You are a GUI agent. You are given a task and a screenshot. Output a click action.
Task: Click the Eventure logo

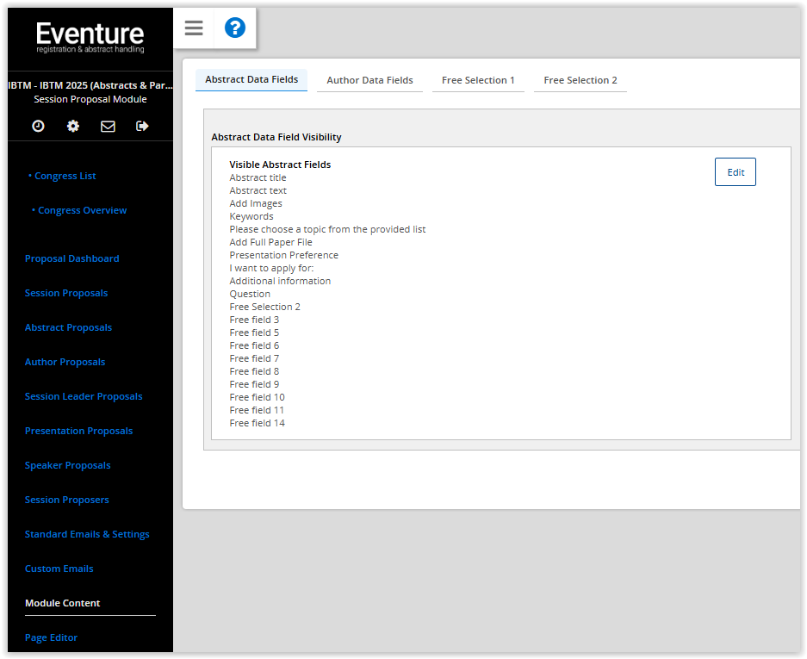[x=90, y=33]
